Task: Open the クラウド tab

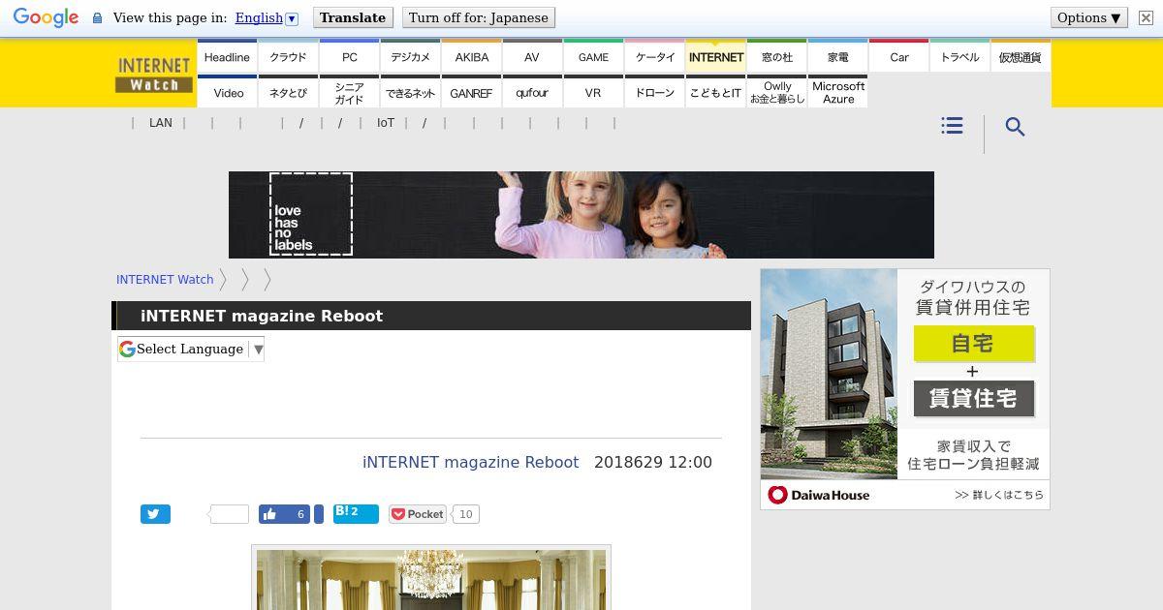Action: click(x=288, y=57)
